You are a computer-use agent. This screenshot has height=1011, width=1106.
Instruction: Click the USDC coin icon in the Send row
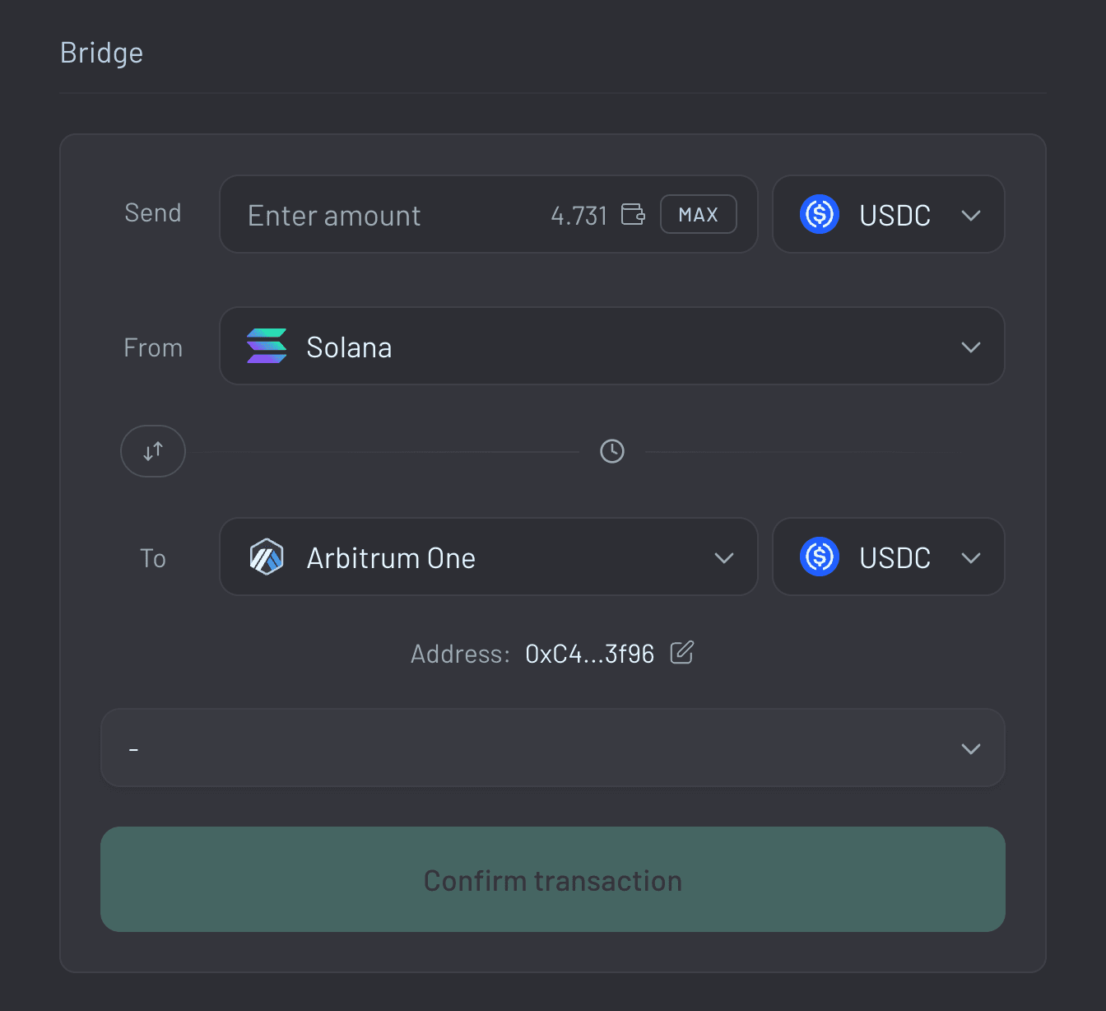(819, 214)
